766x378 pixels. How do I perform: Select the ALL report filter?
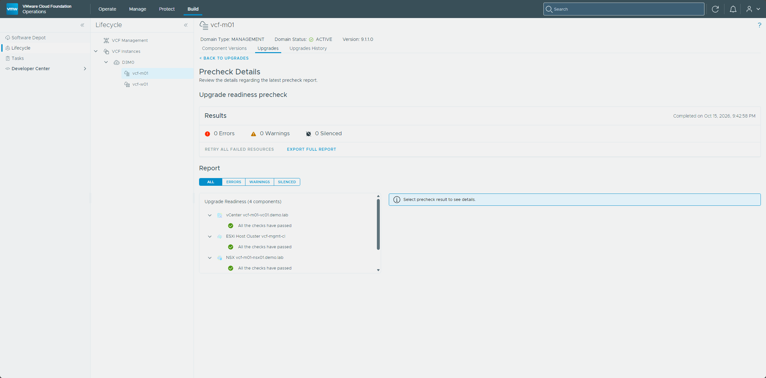pos(211,182)
